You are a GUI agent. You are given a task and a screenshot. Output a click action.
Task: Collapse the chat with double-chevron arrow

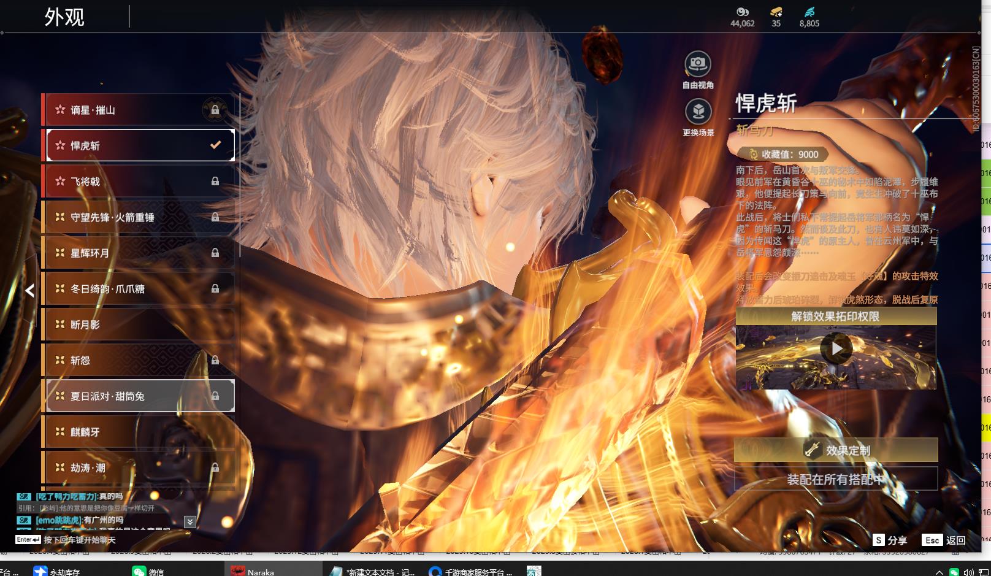(x=190, y=522)
